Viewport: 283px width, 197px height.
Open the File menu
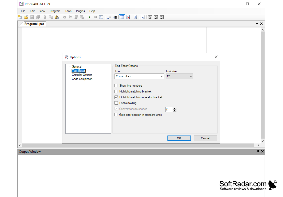click(23, 11)
